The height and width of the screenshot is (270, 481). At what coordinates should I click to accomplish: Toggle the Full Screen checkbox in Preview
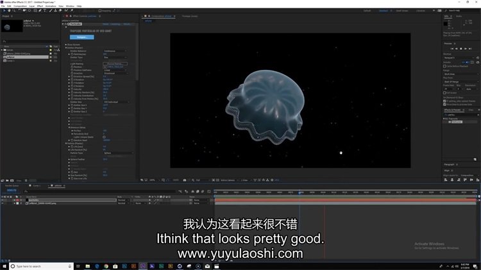445,92
